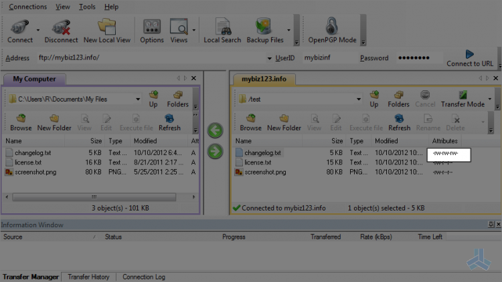Click the Disconnect toolbar icon

(x=61, y=31)
